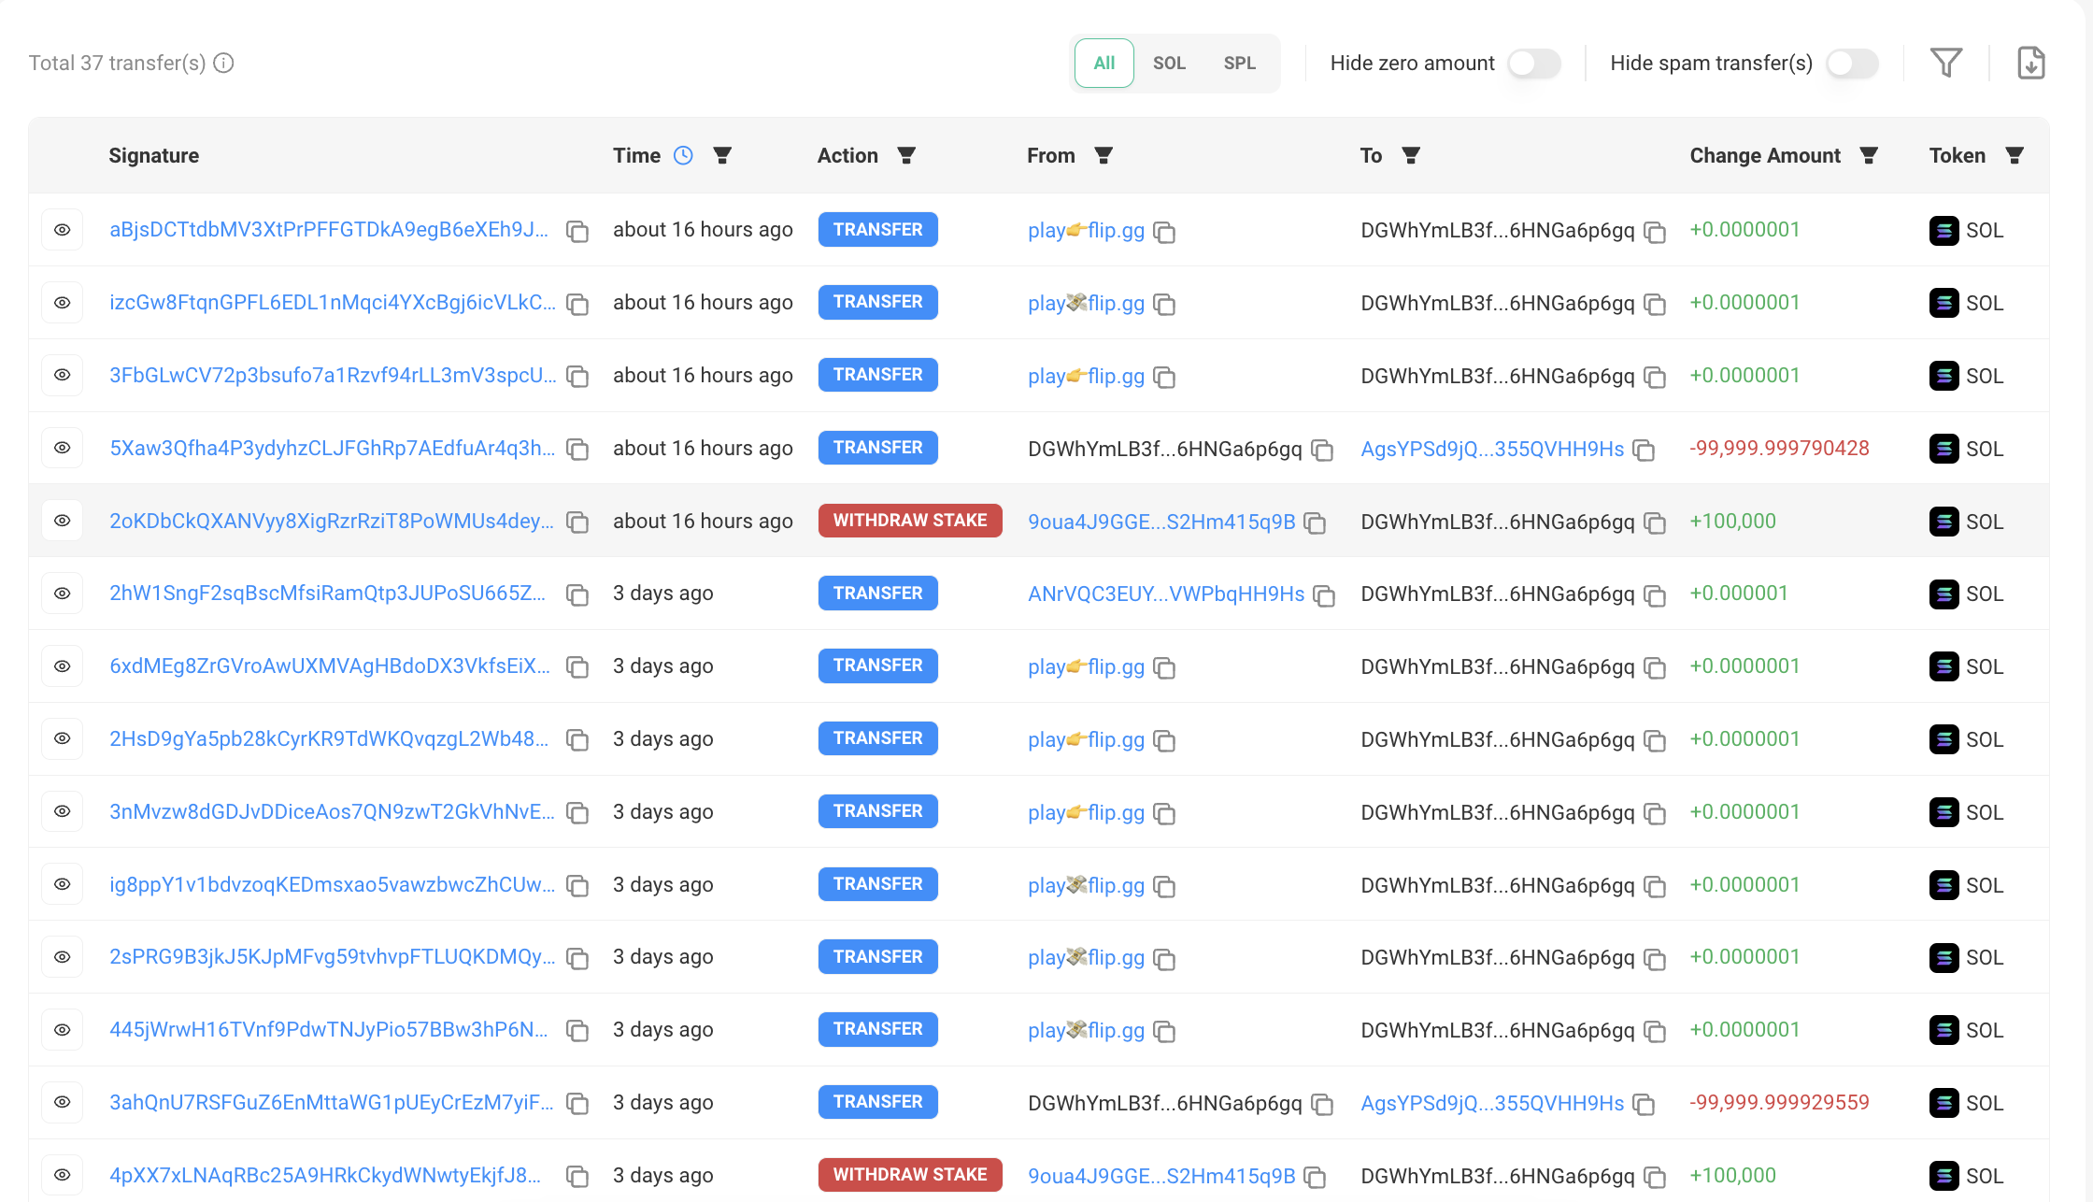
Task: Open the funnel filter icon at top right
Action: 1946,63
